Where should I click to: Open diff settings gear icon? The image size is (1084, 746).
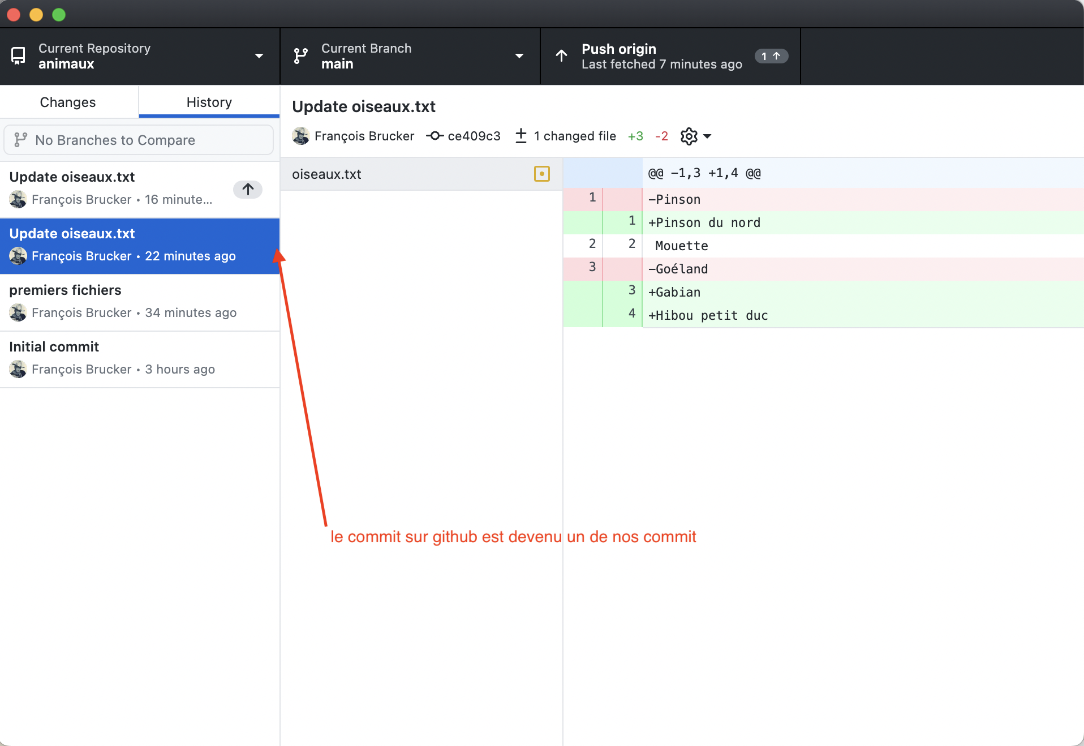pos(689,136)
